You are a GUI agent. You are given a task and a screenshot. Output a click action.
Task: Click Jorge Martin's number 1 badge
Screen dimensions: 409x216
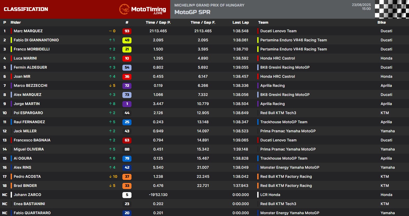pos(127,104)
